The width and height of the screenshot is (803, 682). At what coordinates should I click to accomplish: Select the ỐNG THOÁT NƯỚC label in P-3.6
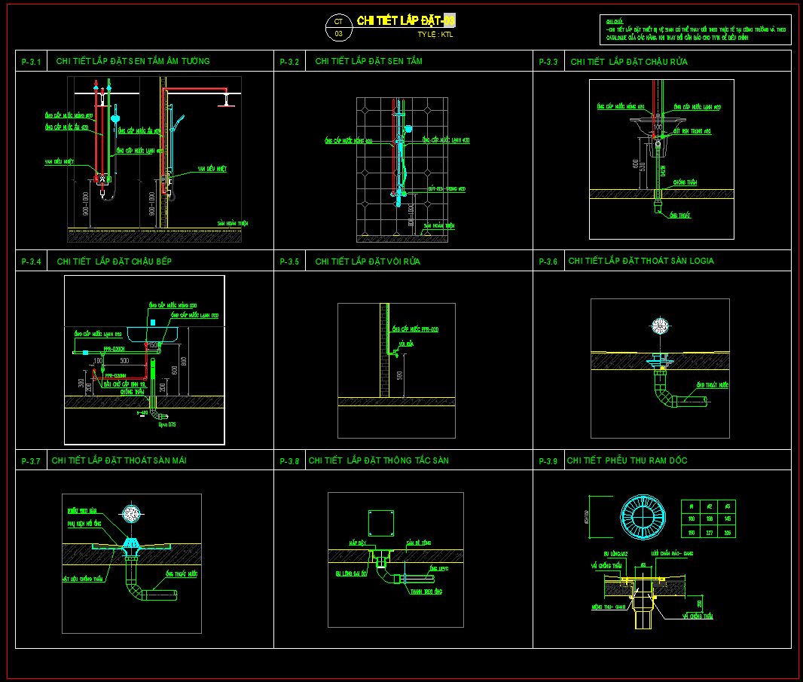click(713, 385)
